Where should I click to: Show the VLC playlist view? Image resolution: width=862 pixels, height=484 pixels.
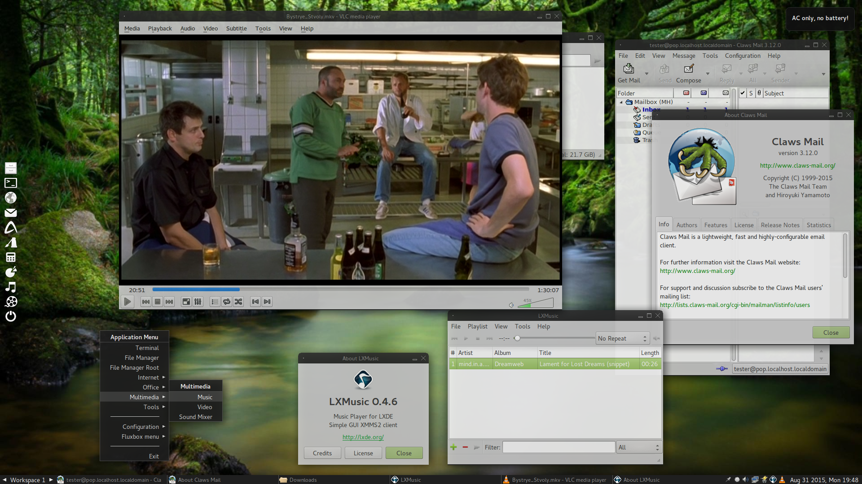215,302
